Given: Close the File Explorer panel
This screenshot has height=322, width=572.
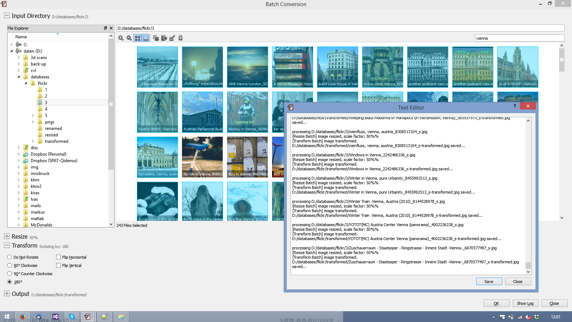Looking at the screenshot, I should click(111, 28).
